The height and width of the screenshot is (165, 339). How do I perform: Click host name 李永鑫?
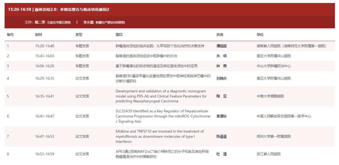[x=89, y=22]
